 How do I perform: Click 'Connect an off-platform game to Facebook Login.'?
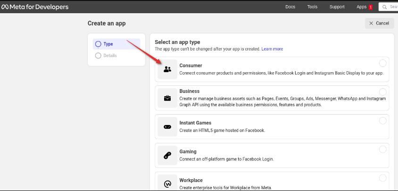point(226,159)
